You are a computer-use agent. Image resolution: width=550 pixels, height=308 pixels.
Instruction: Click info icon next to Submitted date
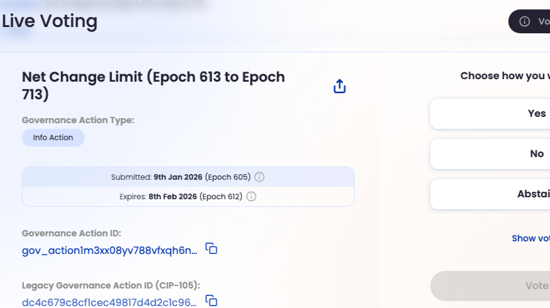(259, 177)
